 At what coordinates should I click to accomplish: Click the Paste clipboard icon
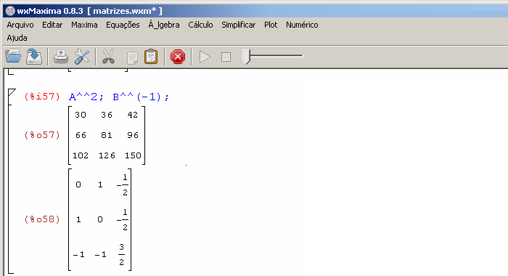(151, 57)
